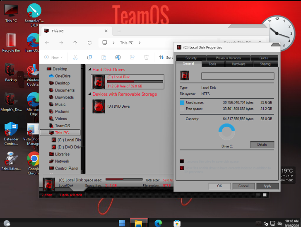The image size is (301, 227).
Task: Click the Paste toolbar icon
Action: [104, 57]
